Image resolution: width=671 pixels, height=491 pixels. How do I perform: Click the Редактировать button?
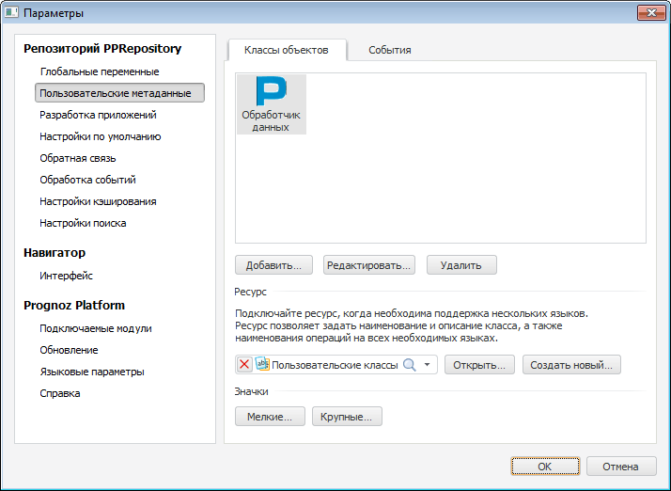[x=369, y=265]
